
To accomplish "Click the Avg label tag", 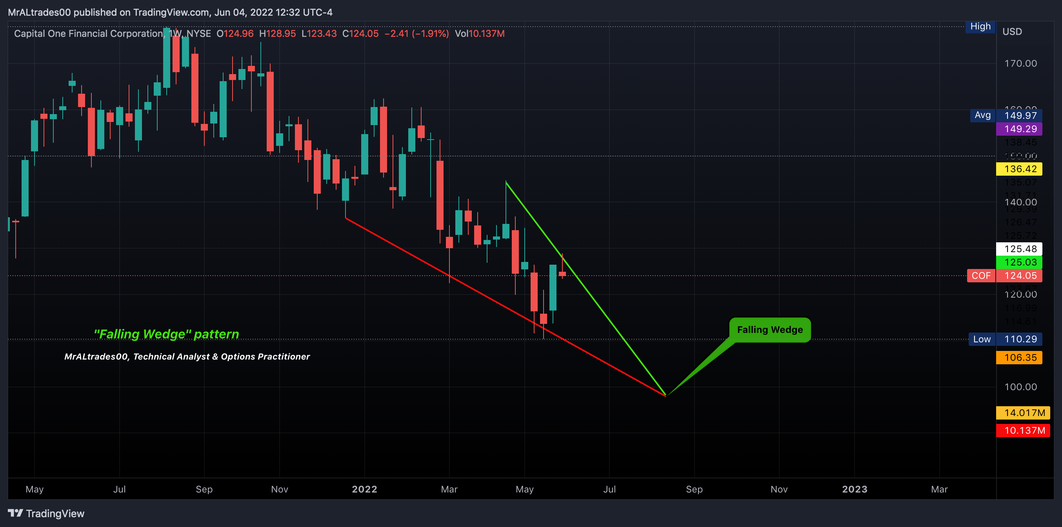I will click(x=982, y=115).
